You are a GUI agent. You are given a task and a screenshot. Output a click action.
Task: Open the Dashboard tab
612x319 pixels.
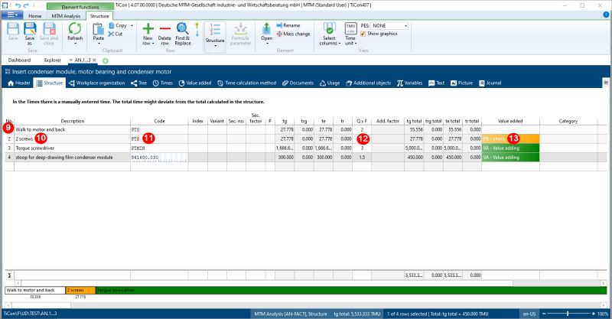point(19,60)
